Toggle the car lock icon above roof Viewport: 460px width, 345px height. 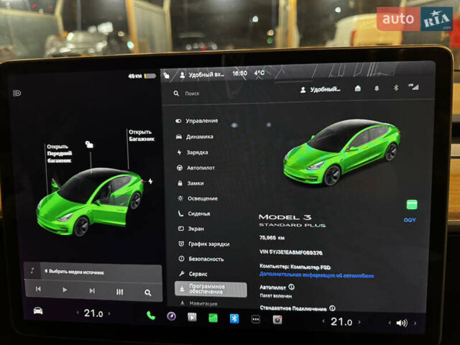[x=88, y=144]
